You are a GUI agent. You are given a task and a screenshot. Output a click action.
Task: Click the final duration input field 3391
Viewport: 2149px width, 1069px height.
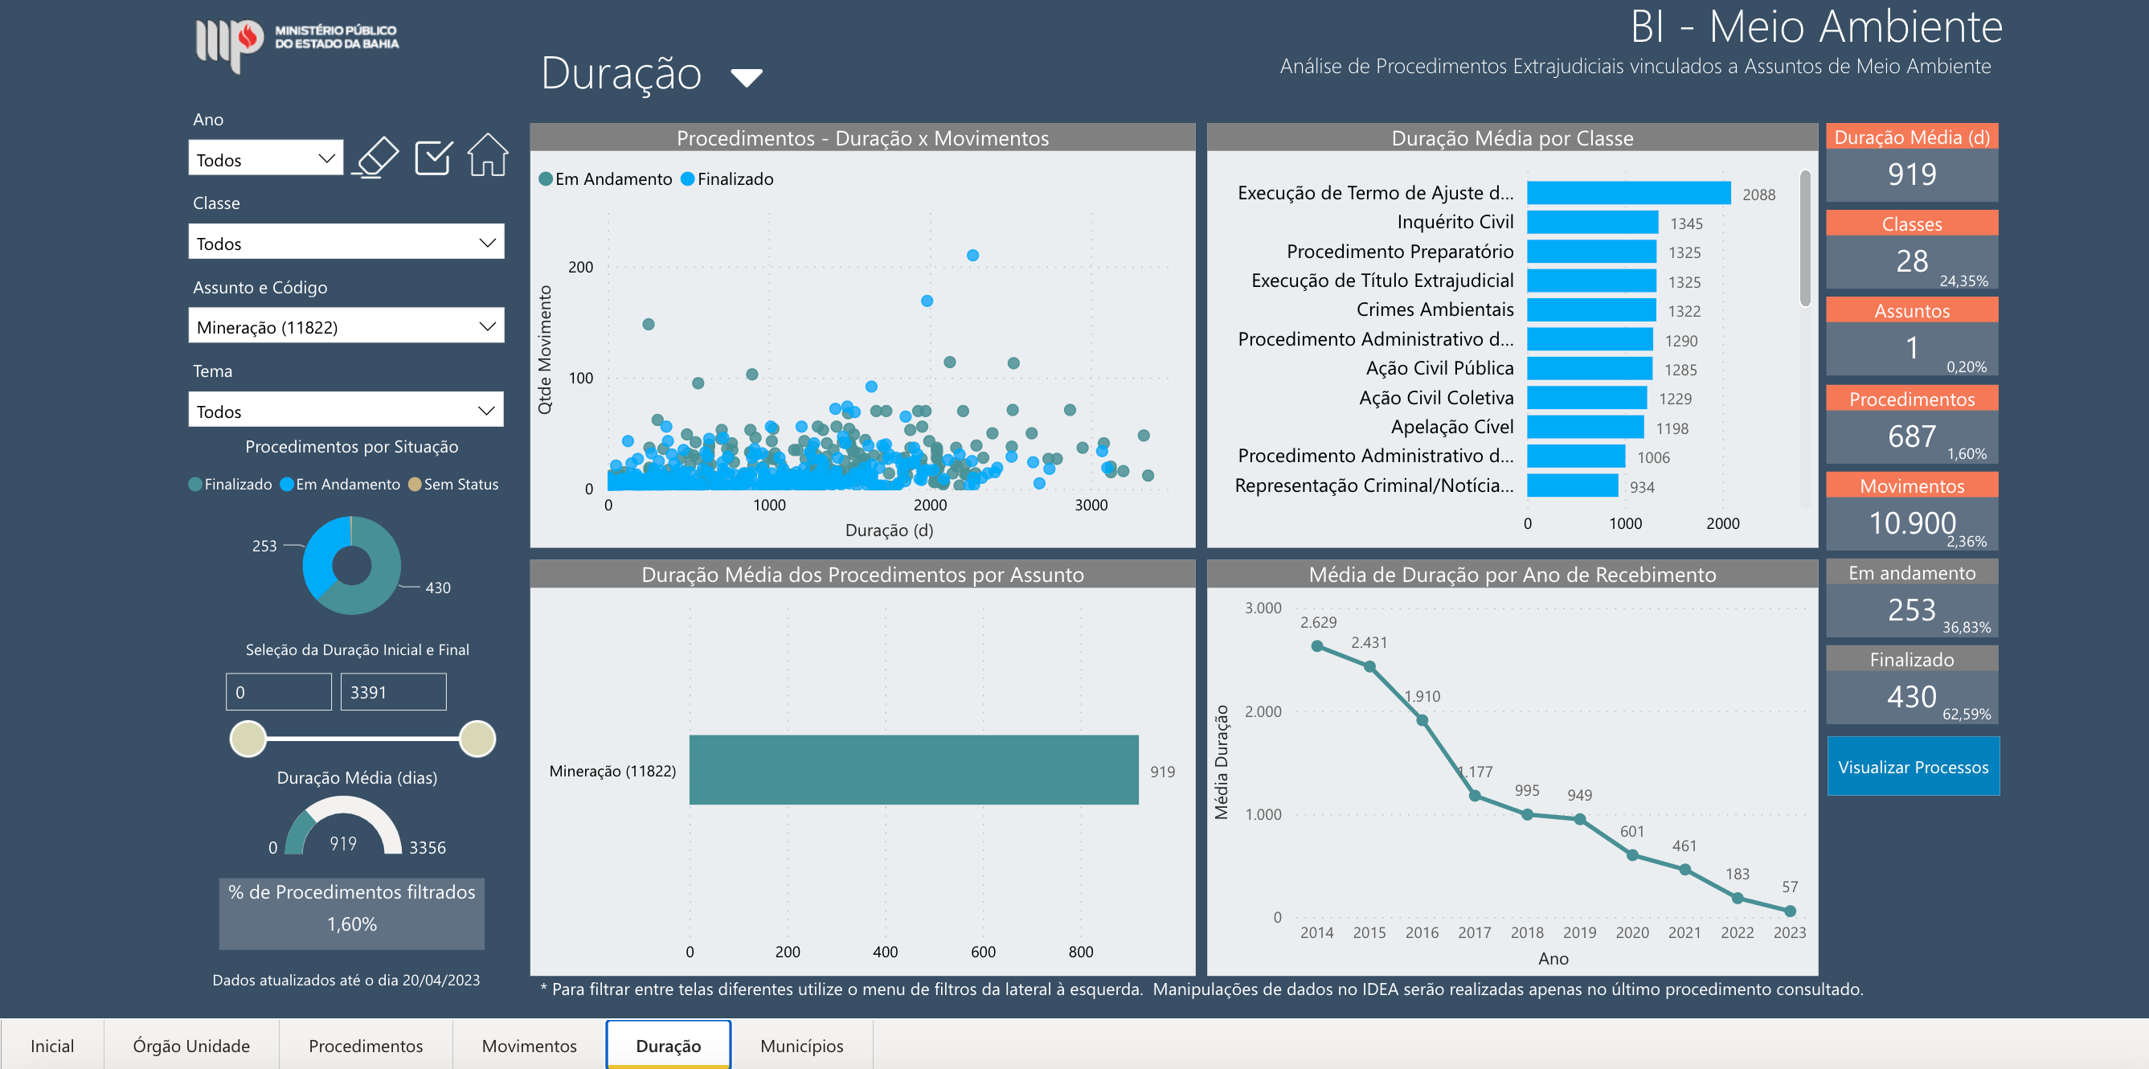(x=393, y=692)
